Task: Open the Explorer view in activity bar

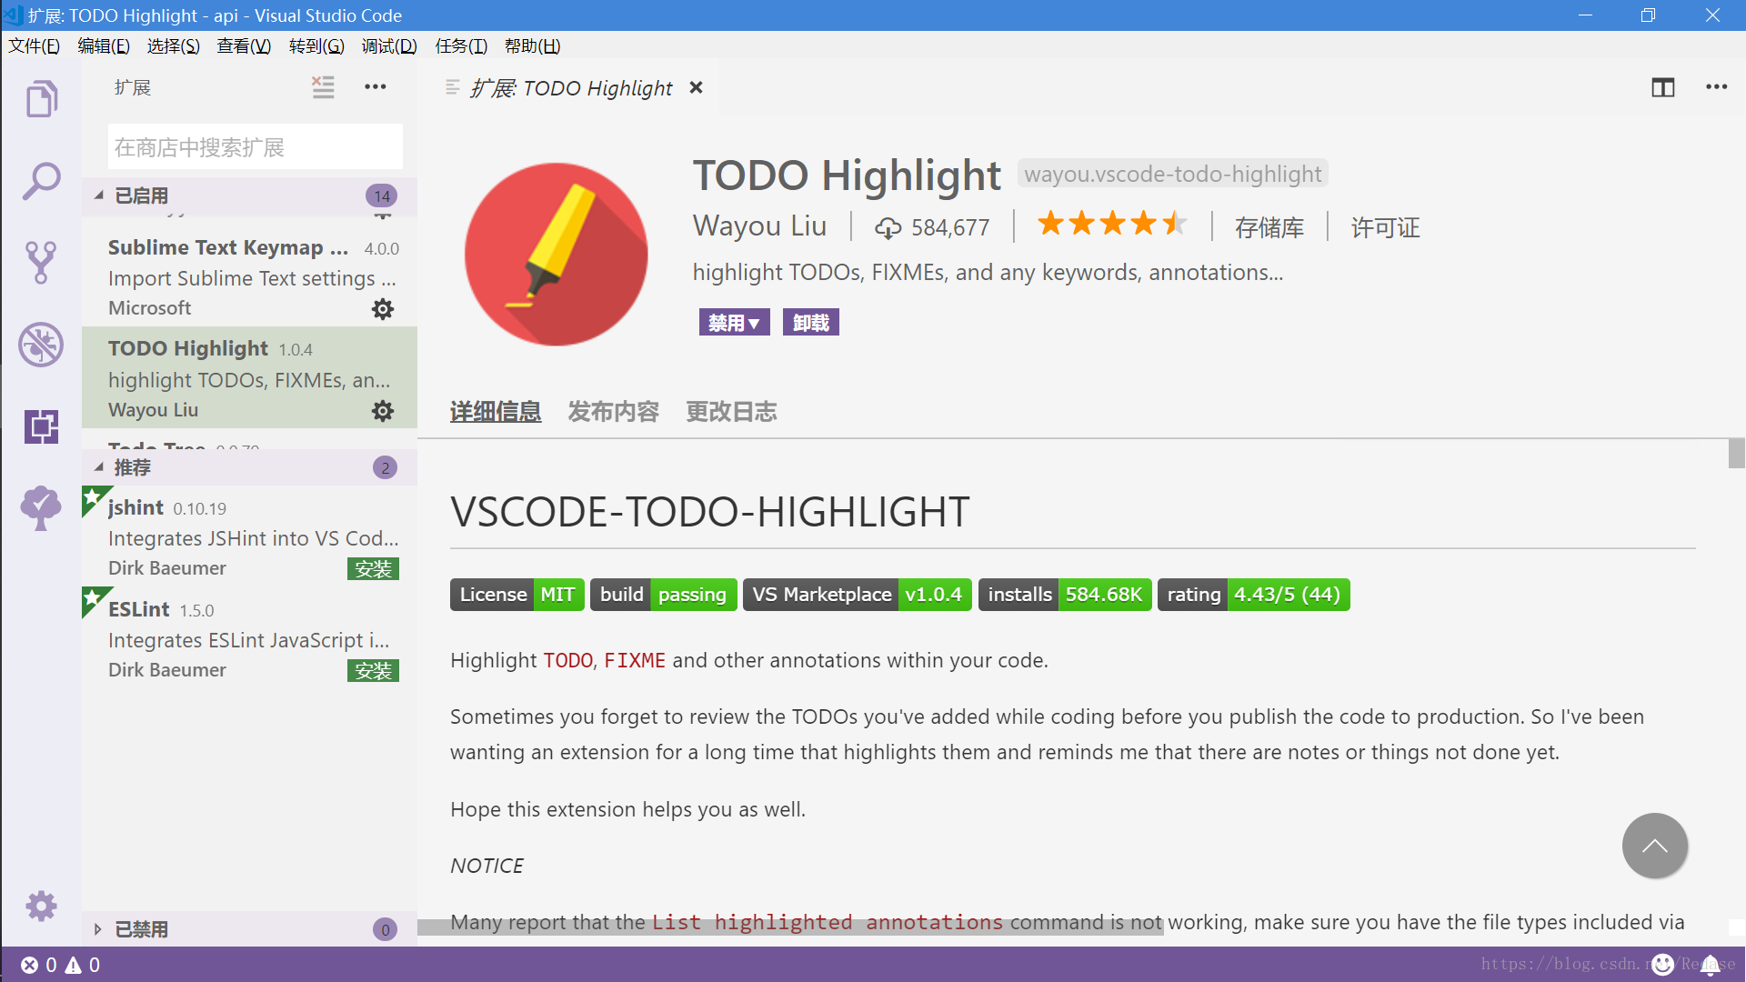Action: (41, 98)
